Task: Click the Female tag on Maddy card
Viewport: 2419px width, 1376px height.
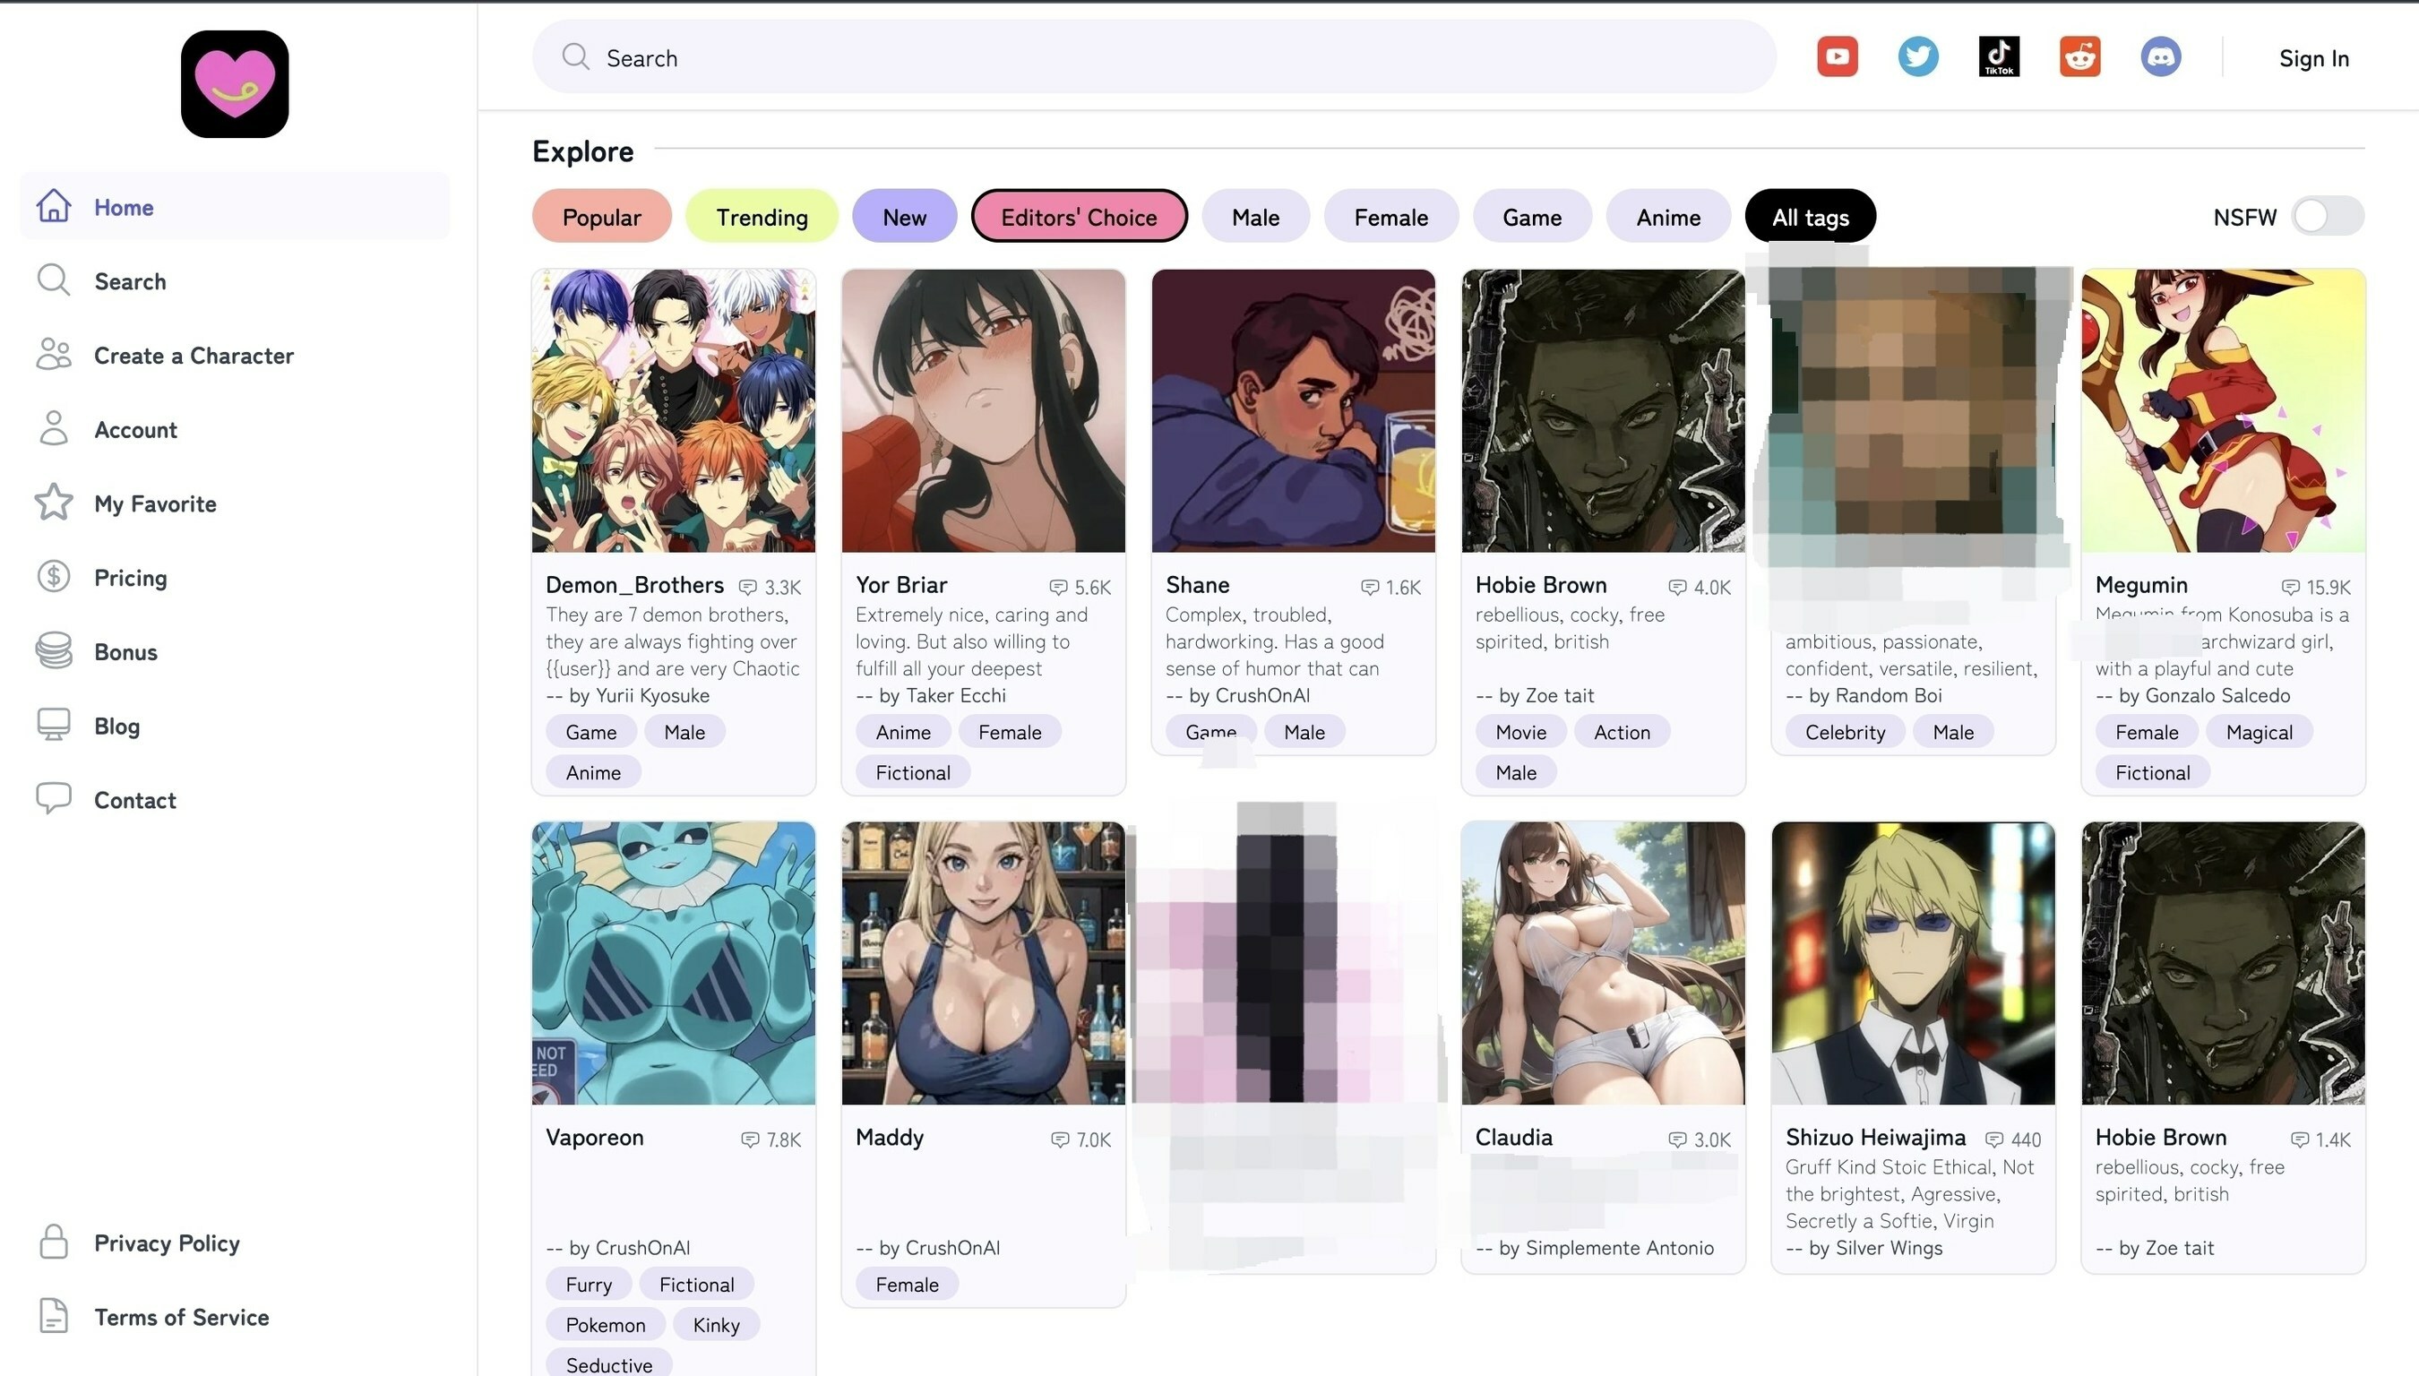Action: pyautogui.click(x=907, y=1285)
